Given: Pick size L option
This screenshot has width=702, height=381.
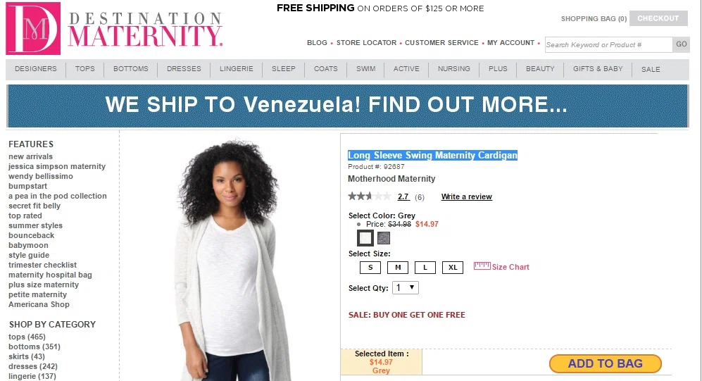Looking at the screenshot, I should 425,268.
